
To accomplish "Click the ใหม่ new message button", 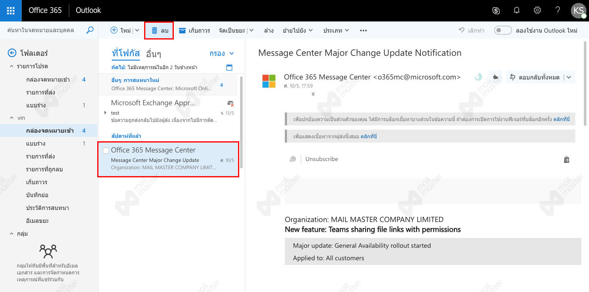I will (120, 30).
